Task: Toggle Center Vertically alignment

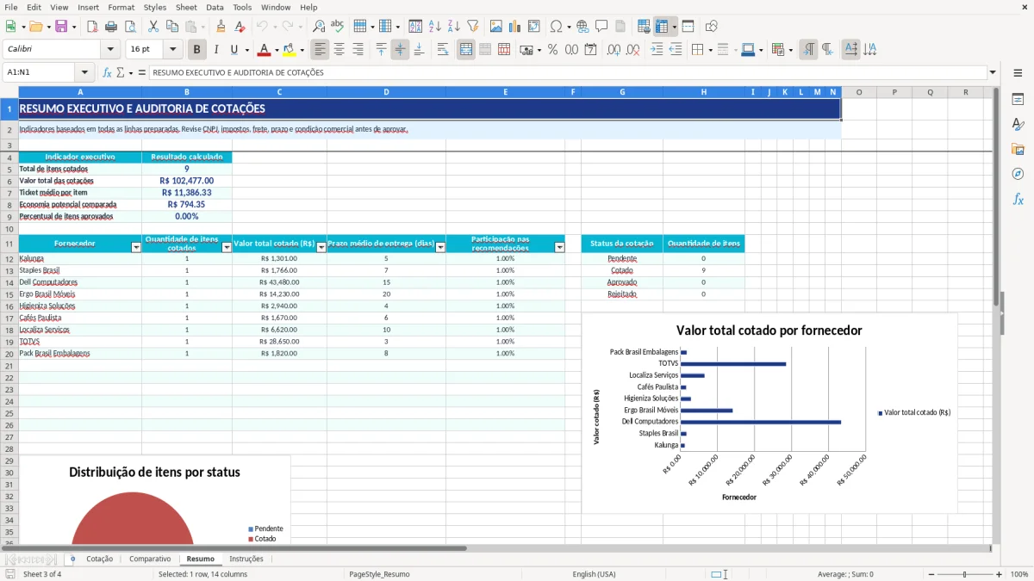Action: pyautogui.click(x=401, y=50)
